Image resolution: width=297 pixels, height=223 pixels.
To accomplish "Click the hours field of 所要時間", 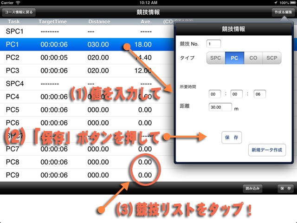I will [x=215, y=94].
